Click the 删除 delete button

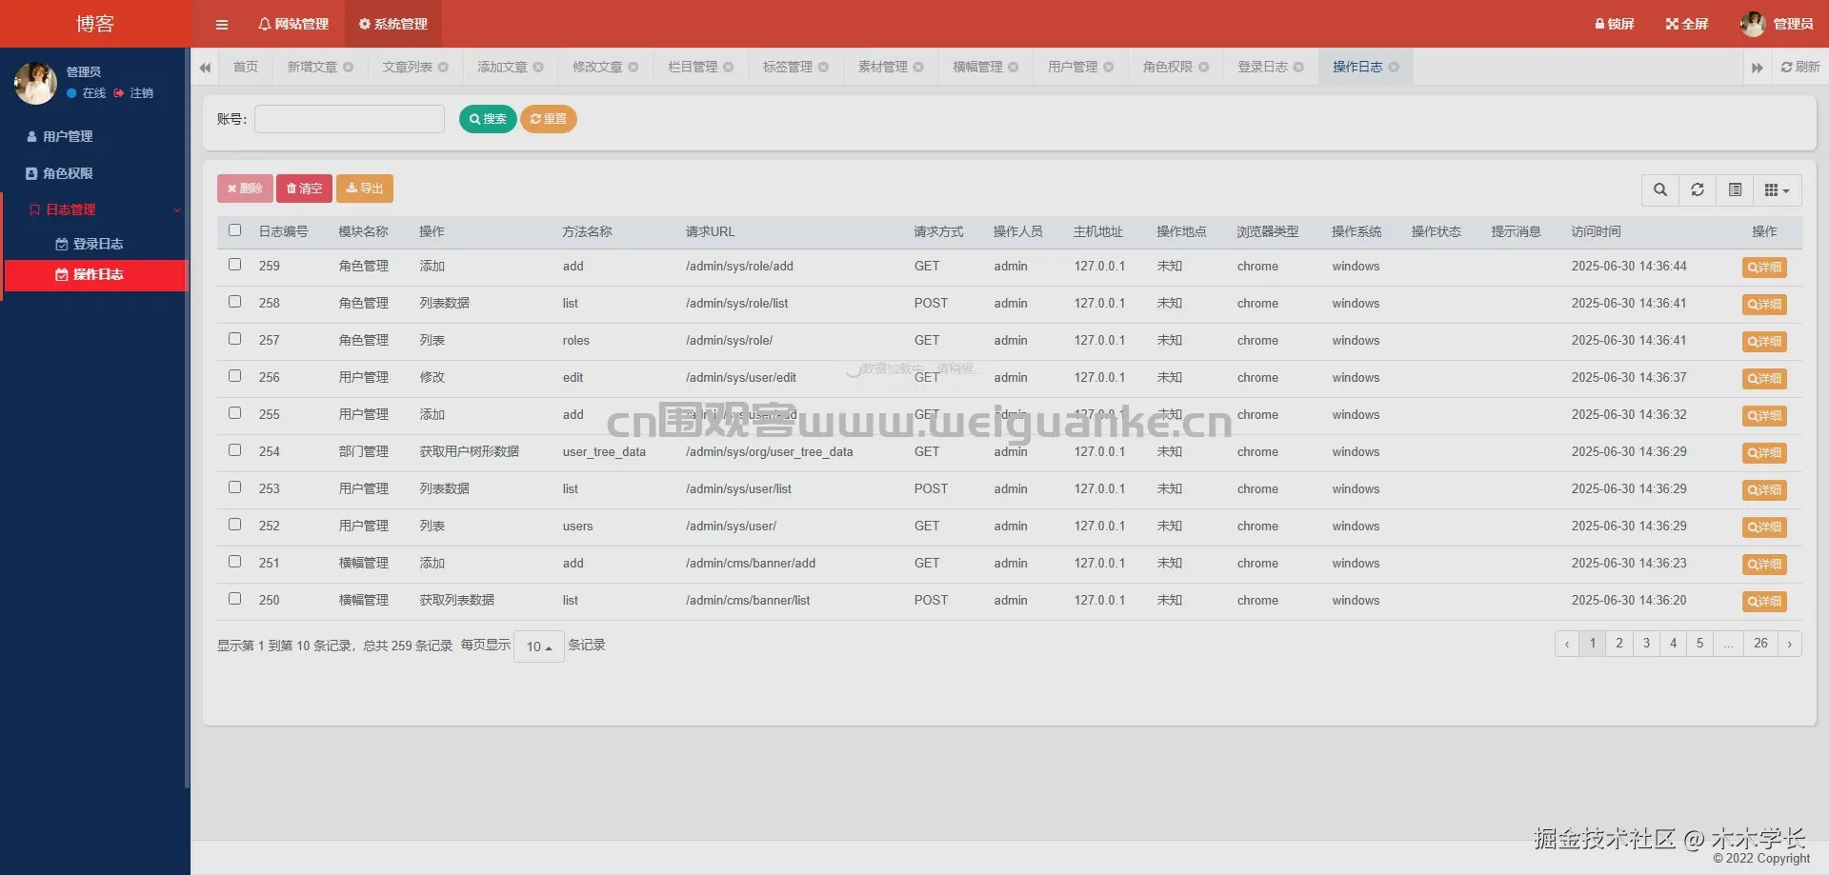coord(245,189)
